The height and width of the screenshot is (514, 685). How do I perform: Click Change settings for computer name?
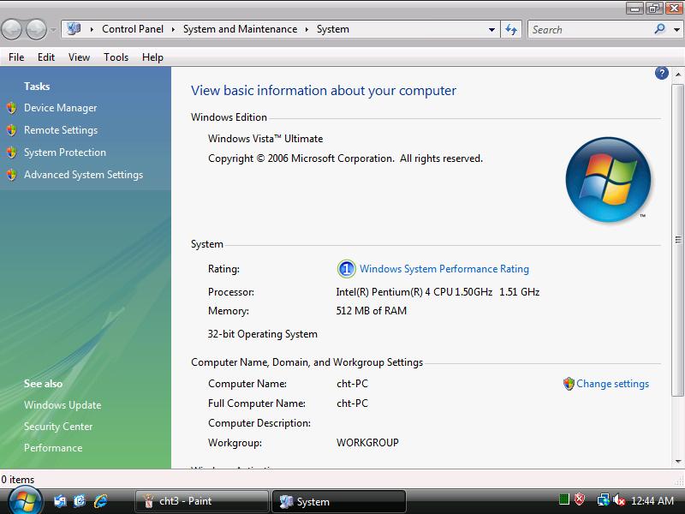click(612, 384)
